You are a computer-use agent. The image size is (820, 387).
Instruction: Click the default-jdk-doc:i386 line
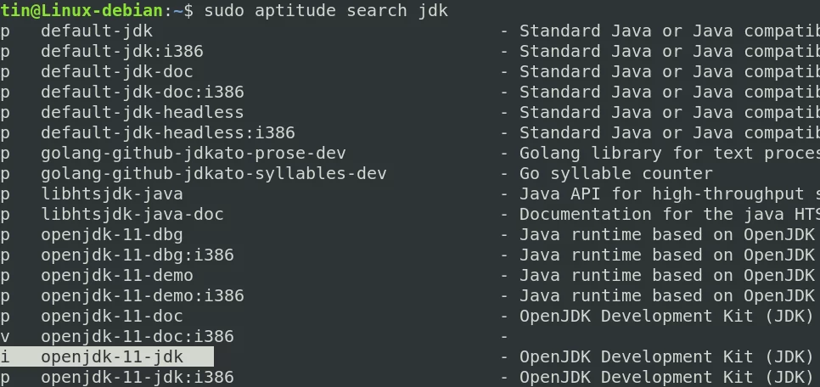pyautogui.click(x=143, y=92)
